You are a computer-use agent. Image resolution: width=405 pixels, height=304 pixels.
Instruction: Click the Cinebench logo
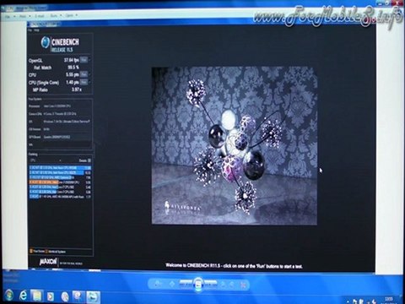point(60,44)
